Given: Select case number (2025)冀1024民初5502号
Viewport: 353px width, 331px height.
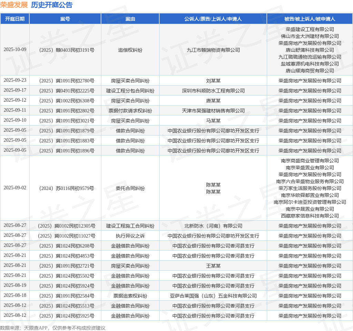Looking at the screenshot, I should [66, 276].
